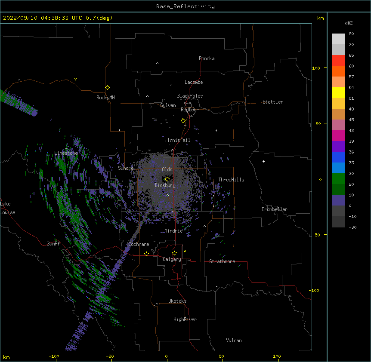Click the ThreeHills label

(231, 180)
